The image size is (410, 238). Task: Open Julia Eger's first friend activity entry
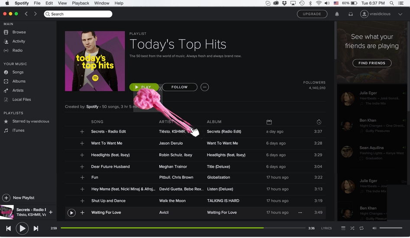[x=373, y=98]
